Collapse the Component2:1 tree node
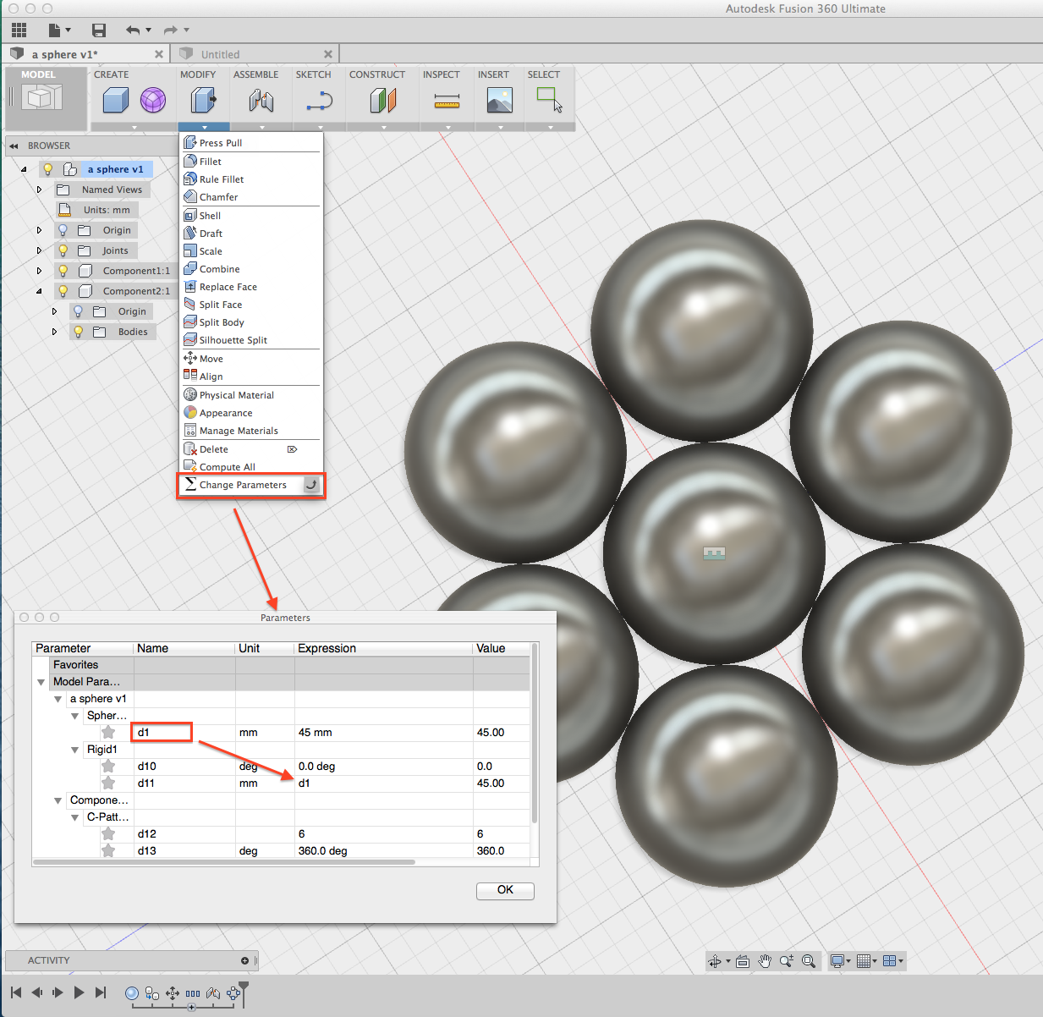This screenshot has height=1017, width=1043. 39,291
